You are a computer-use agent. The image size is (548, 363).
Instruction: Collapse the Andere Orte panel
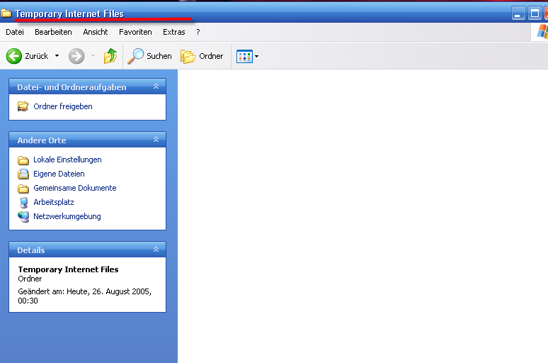tap(156, 140)
